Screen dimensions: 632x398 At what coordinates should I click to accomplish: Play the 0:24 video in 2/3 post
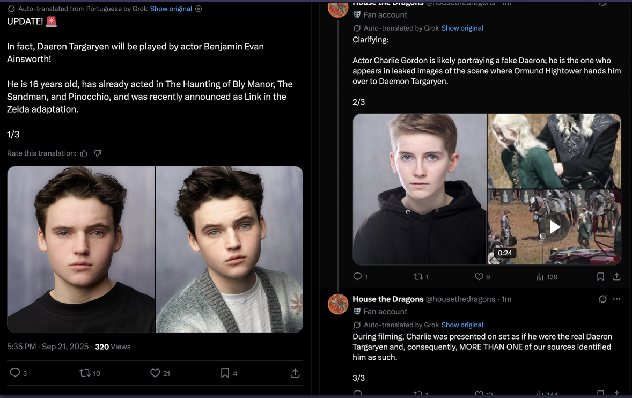point(555,227)
